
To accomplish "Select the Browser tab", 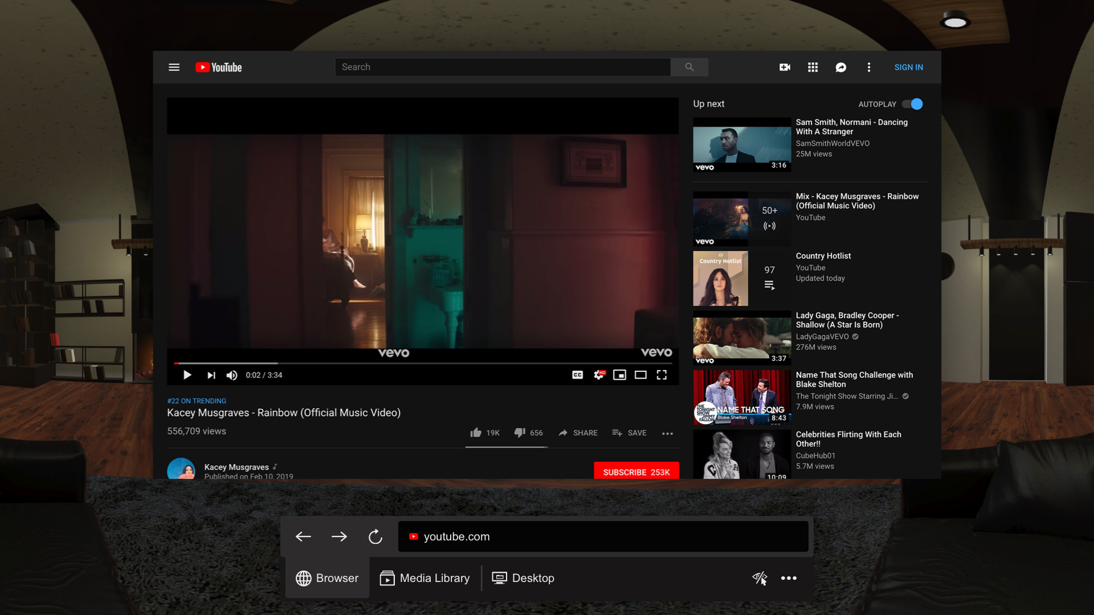I will [327, 578].
